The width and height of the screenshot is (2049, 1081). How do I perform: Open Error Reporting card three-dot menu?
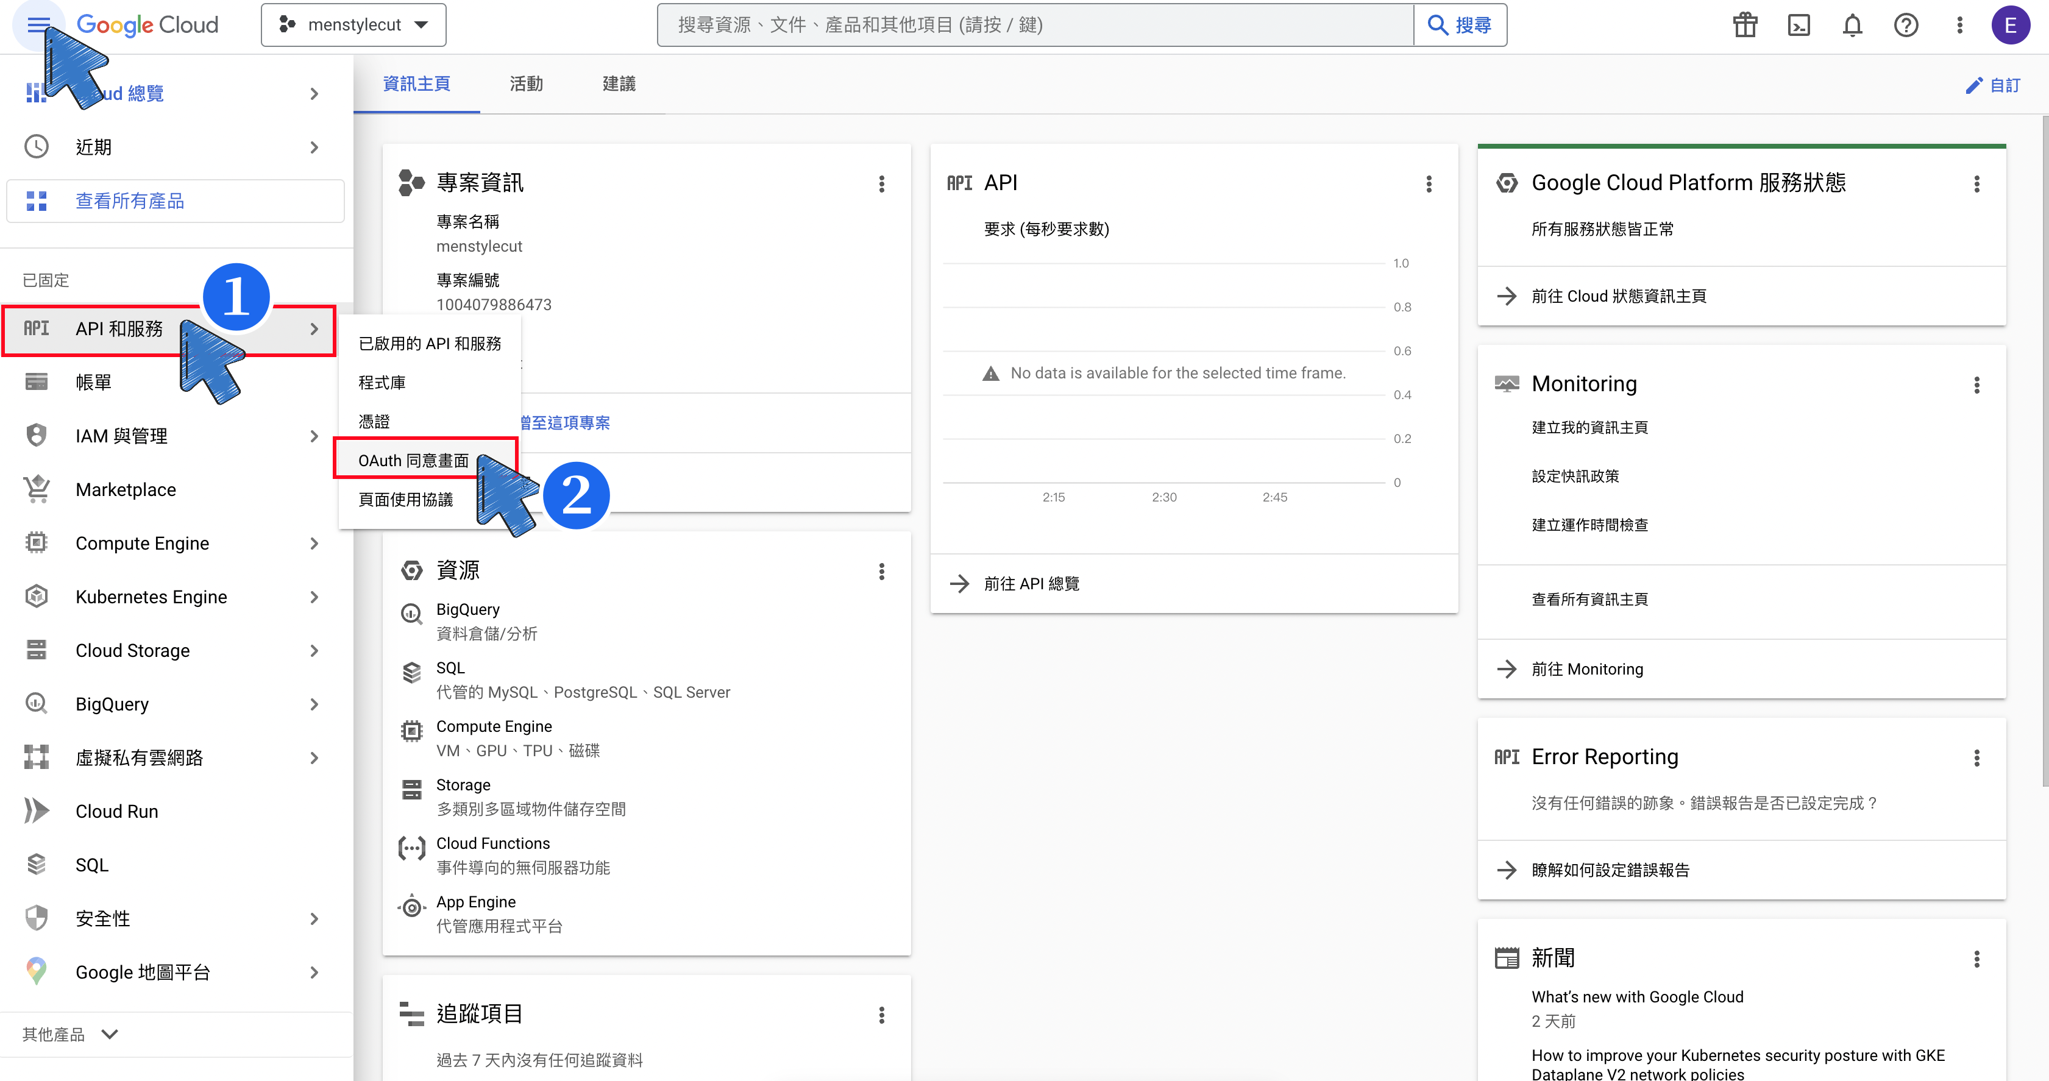click(1976, 757)
